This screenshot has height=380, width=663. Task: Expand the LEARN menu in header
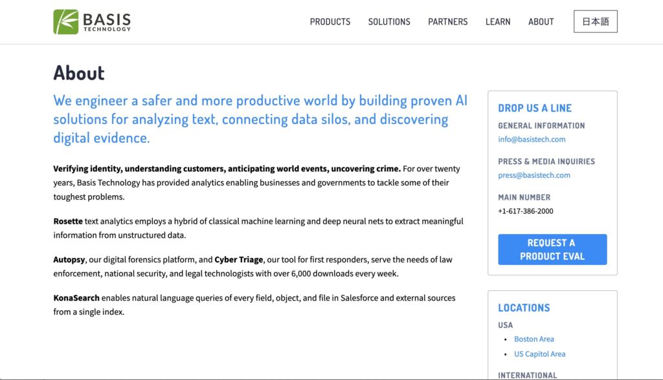click(498, 21)
